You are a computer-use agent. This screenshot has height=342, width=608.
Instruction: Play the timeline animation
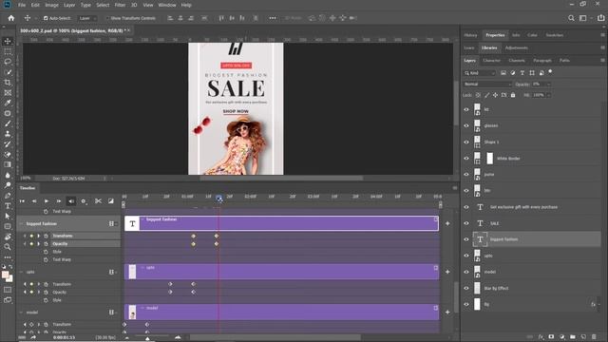click(47, 200)
